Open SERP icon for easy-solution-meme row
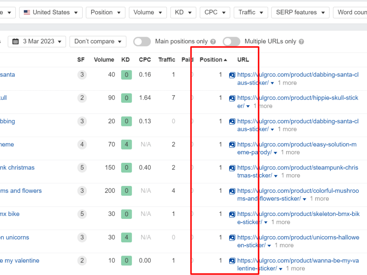 point(232,145)
